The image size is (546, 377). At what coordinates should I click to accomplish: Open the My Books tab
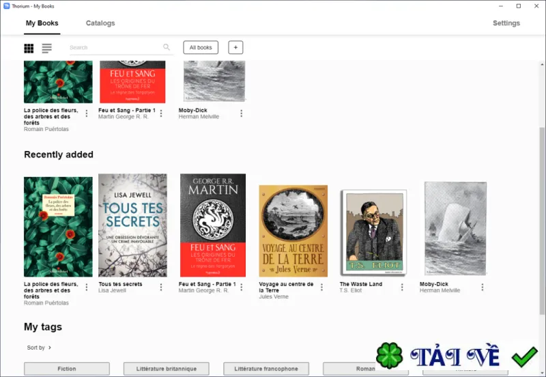(42, 23)
